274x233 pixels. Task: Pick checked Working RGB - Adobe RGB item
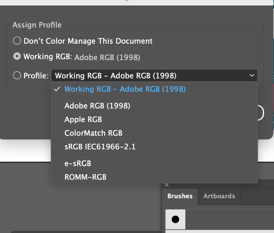pos(125,89)
